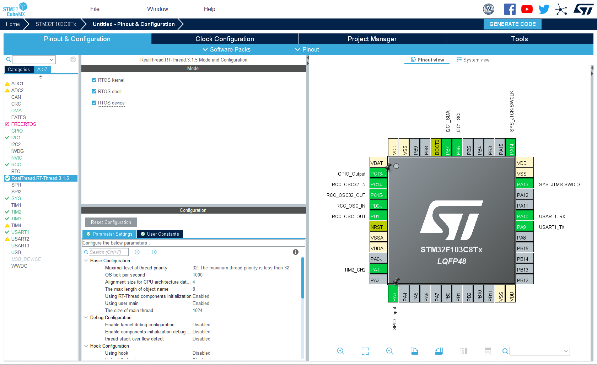Click the Reset Configuration button
This screenshot has height=365, width=597.
[x=111, y=222]
